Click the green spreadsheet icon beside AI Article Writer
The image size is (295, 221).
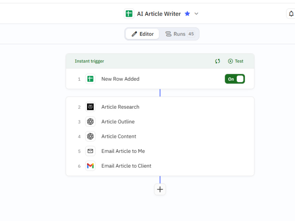click(x=129, y=14)
